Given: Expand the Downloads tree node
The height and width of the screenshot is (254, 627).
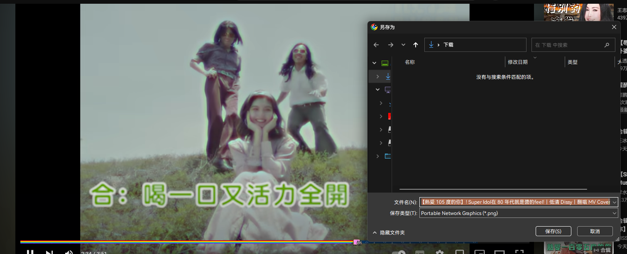Looking at the screenshot, I should tap(377, 76).
